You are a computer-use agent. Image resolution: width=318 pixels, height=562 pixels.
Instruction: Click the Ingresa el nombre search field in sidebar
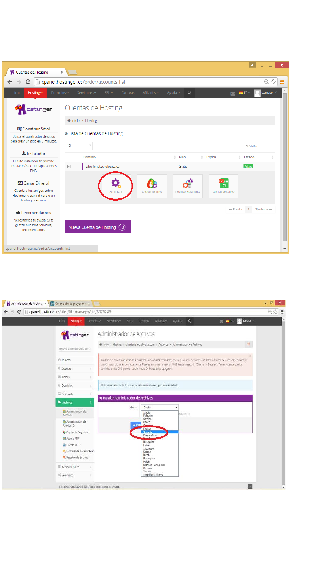[x=74, y=349]
